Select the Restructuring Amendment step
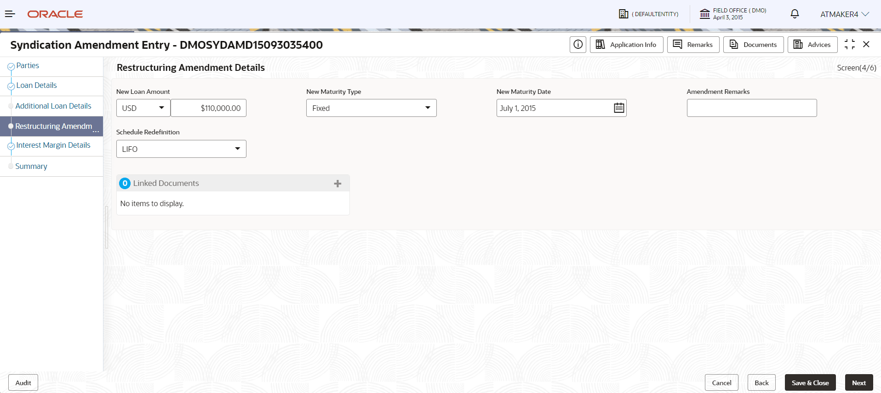 pyautogui.click(x=51, y=126)
